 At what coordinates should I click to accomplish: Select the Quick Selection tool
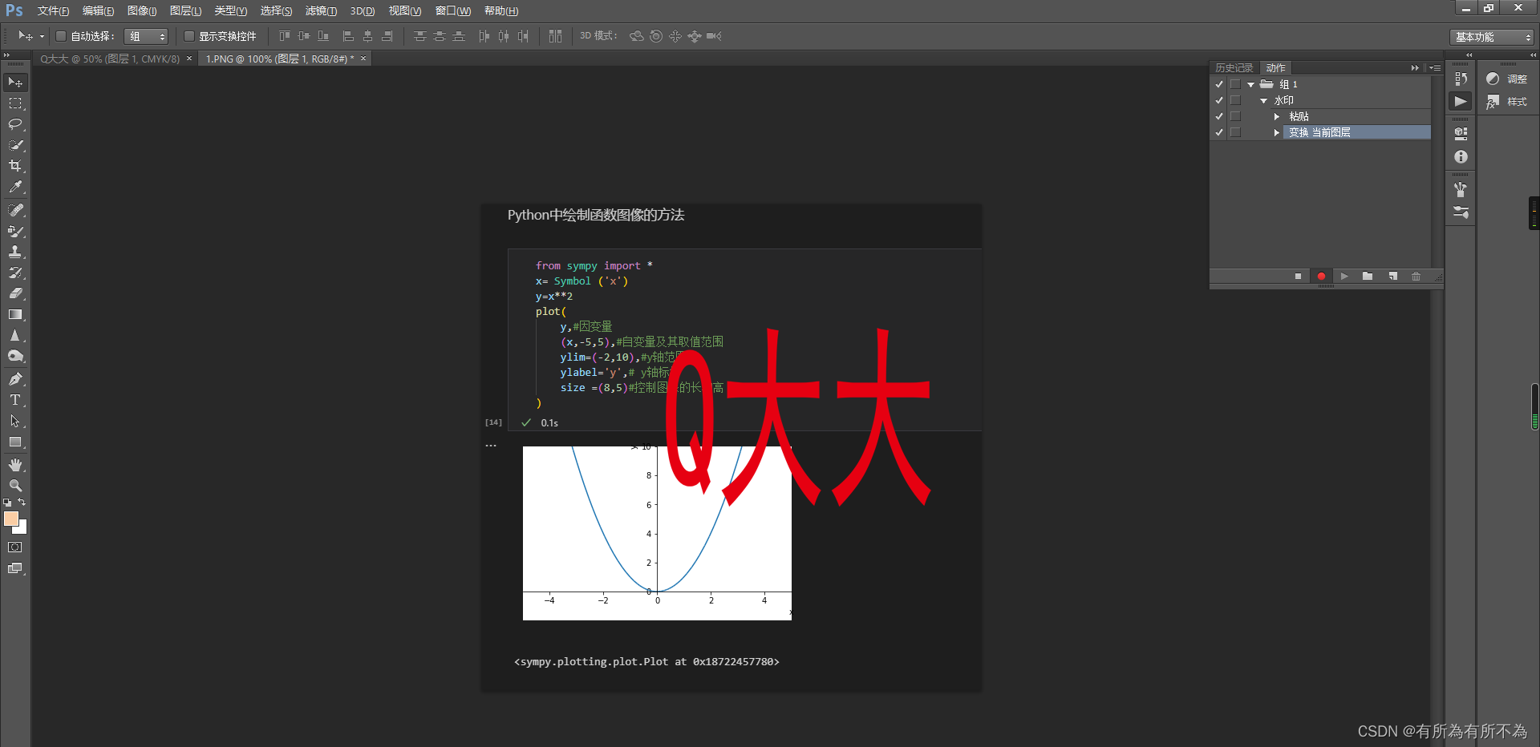pos(15,145)
